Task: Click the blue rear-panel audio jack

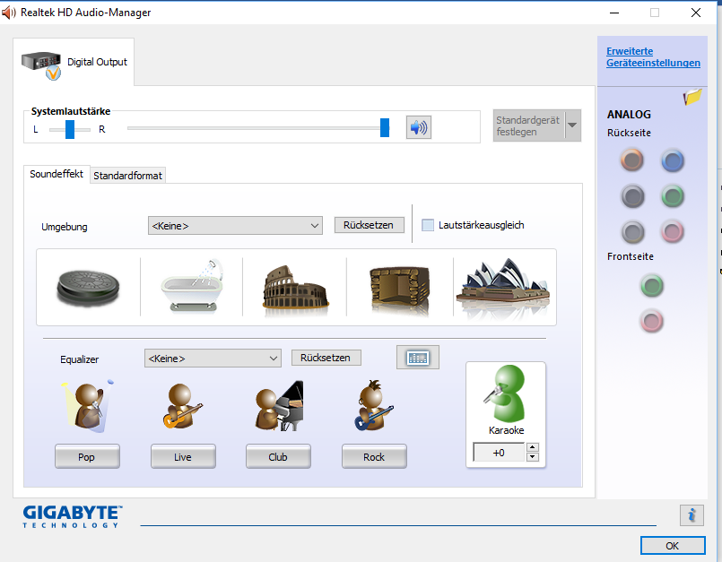Action: click(x=673, y=160)
